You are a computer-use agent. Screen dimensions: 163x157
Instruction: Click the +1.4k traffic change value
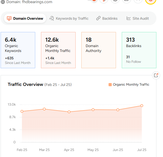pos(50,58)
